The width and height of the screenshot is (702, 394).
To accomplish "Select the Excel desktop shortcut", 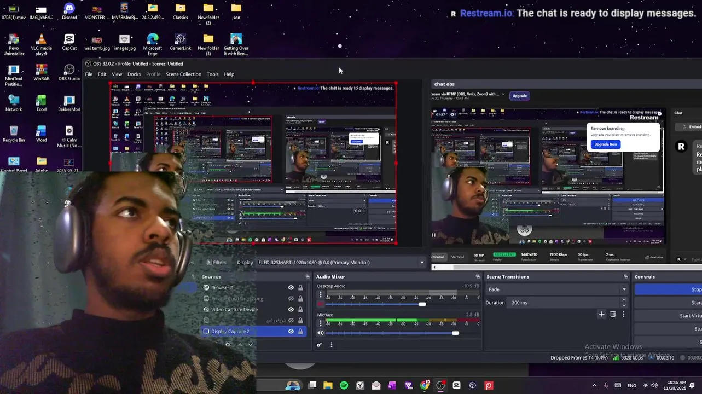I will [42, 103].
